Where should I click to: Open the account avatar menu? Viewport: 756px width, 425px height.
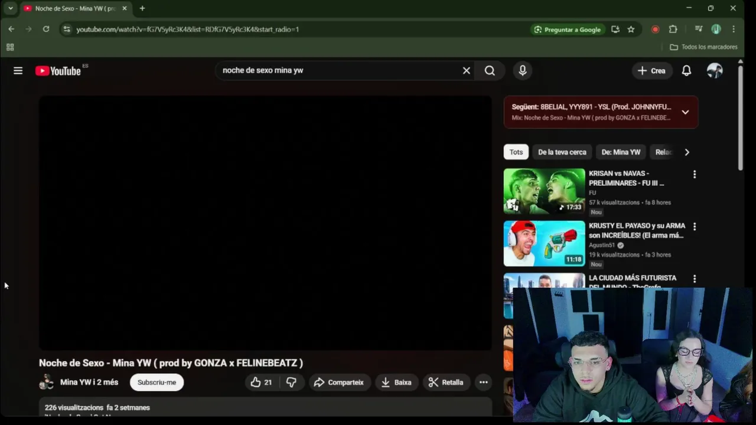click(x=715, y=71)
